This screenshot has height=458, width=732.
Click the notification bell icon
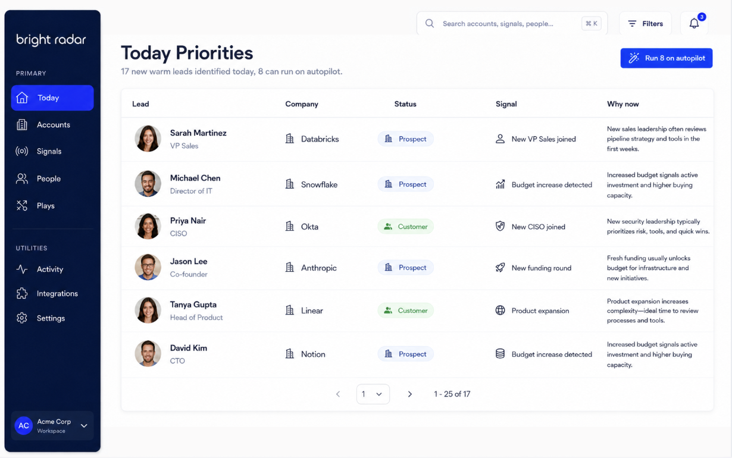694,24
